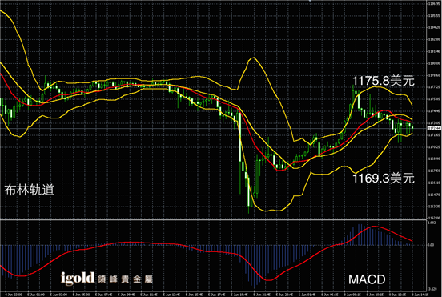The width and height of the screenshot is (442, 297).
Task: Select the 布林轨道 label text
Action: [29, 190]
